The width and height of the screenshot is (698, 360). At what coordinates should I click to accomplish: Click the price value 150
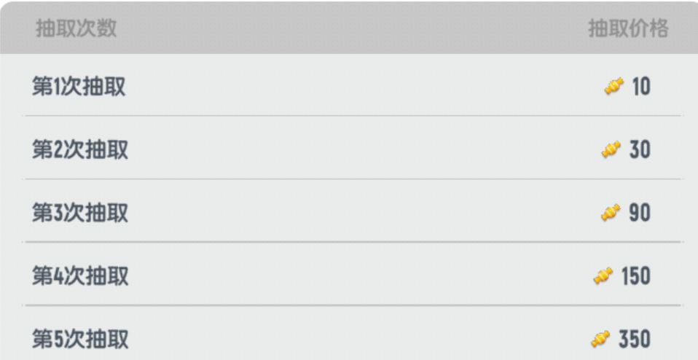[x=636, y=276]
